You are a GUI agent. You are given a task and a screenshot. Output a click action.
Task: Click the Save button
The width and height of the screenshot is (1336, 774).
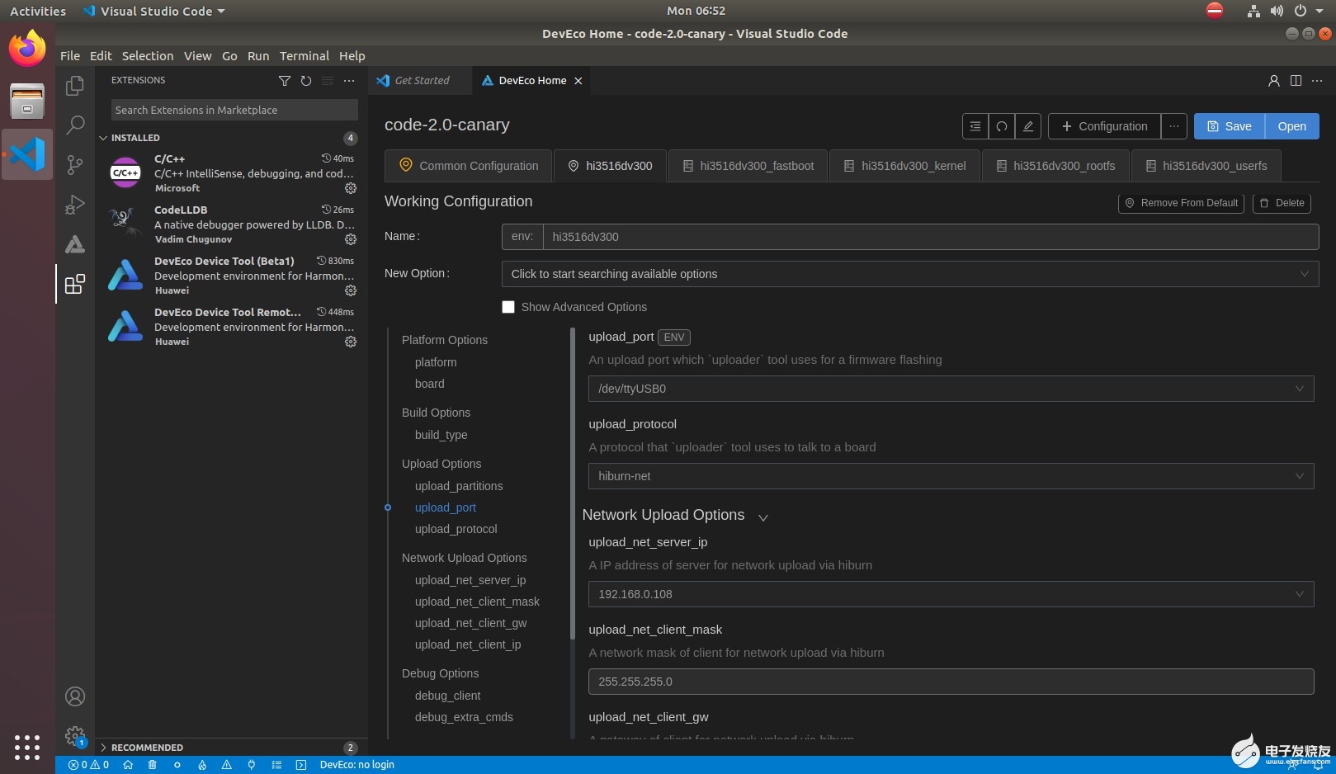tap(1230, 126)
